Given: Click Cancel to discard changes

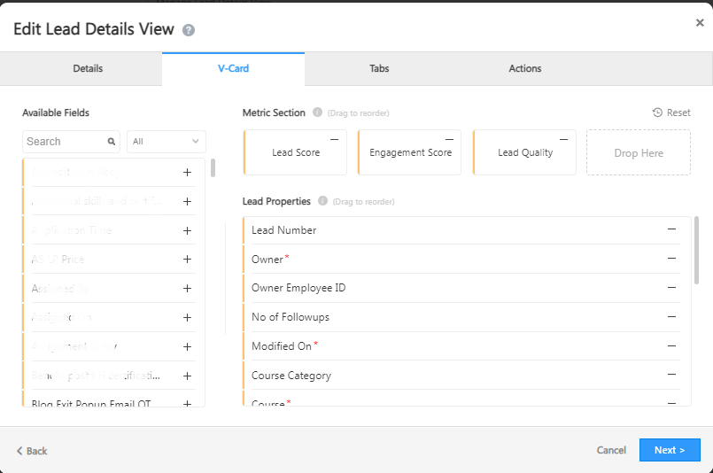Looking at the screenshot, I should coord(611,450).
